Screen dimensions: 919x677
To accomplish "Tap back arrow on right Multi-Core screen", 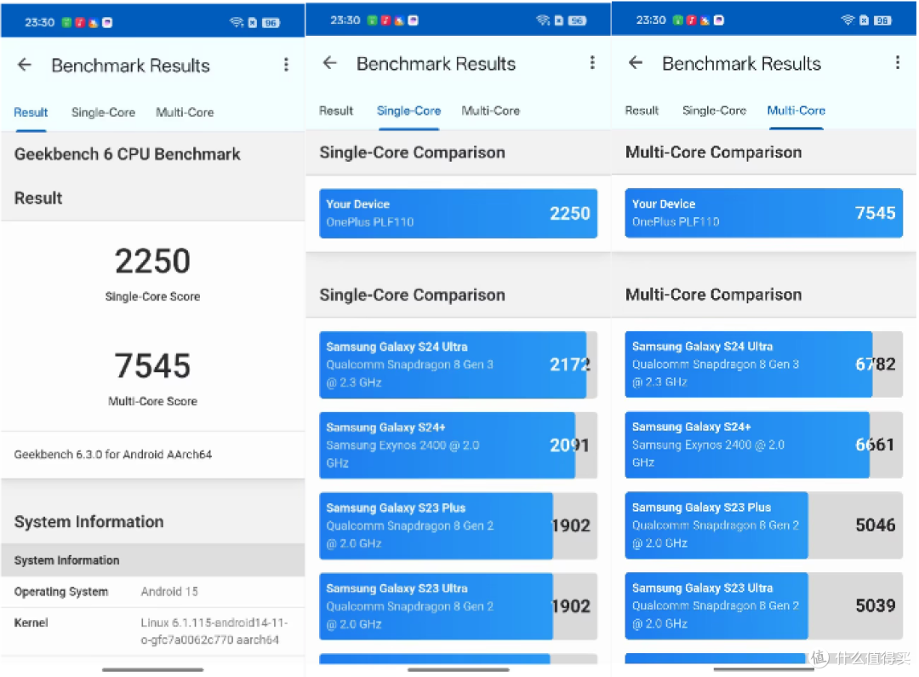I will point(636,63).
